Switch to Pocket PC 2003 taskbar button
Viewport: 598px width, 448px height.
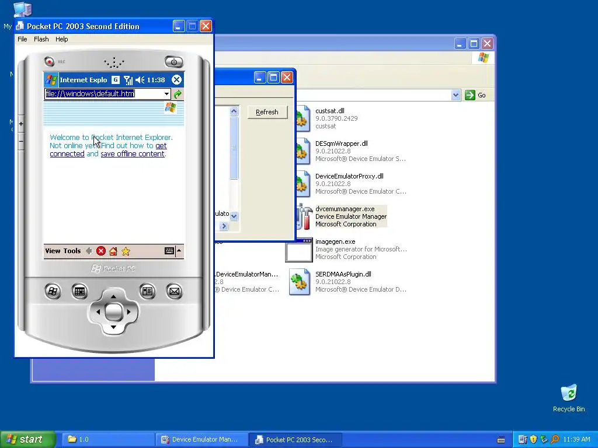(295, 439)
